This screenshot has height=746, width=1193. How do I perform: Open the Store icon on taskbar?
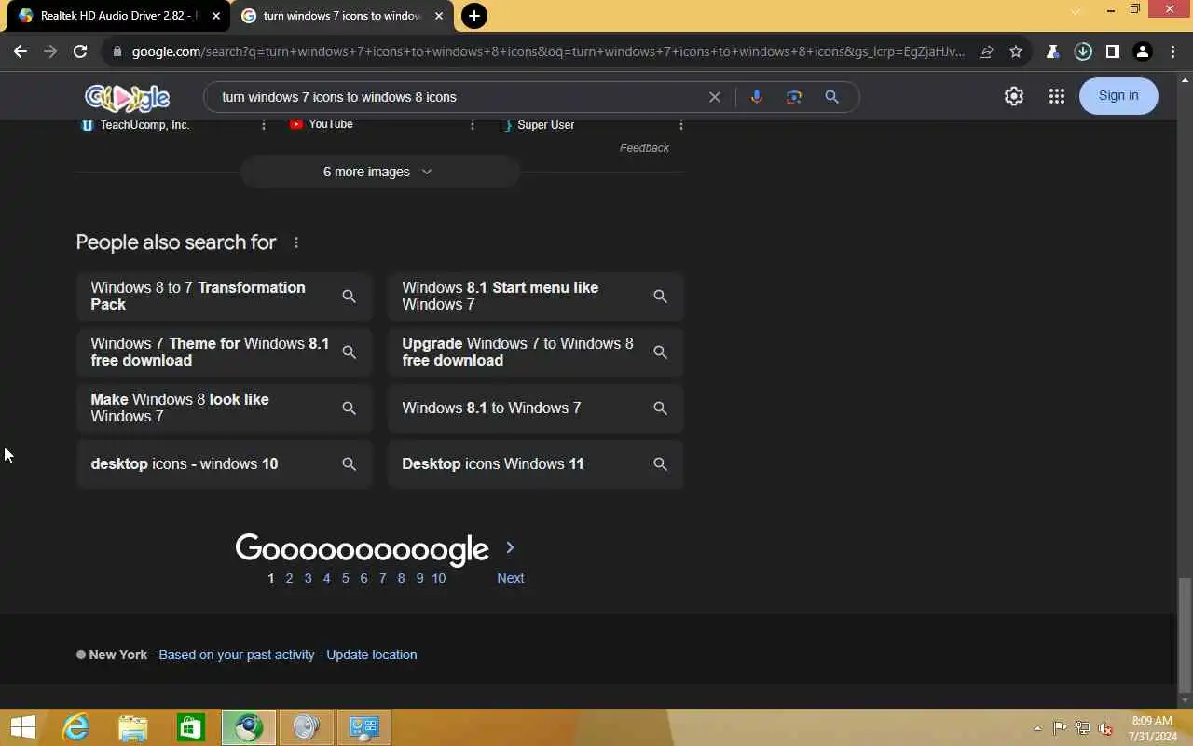coord(191,727)
